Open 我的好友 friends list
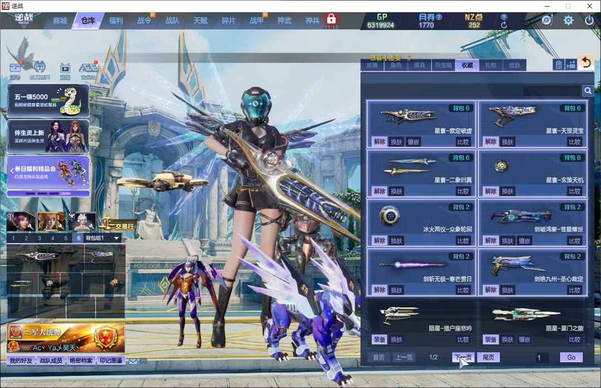This screenshot has width=601, height=388. click(x=21, y=361)
